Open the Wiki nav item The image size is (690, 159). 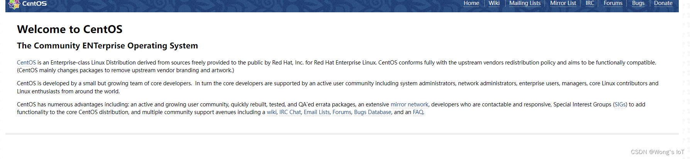(x=494, y=3)
